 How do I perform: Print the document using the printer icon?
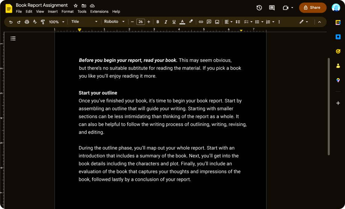click(x=27, y=22)
